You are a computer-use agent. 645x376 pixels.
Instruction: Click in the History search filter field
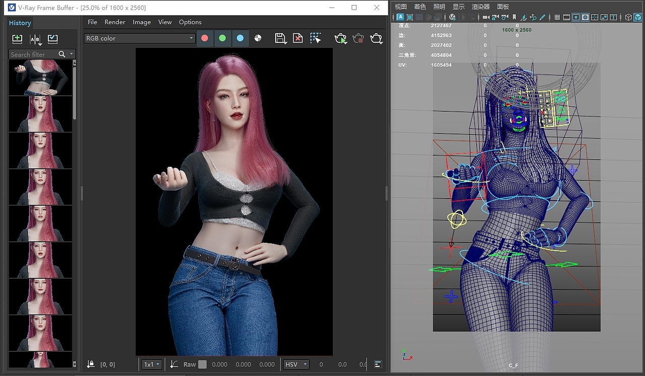coord(33,54)
